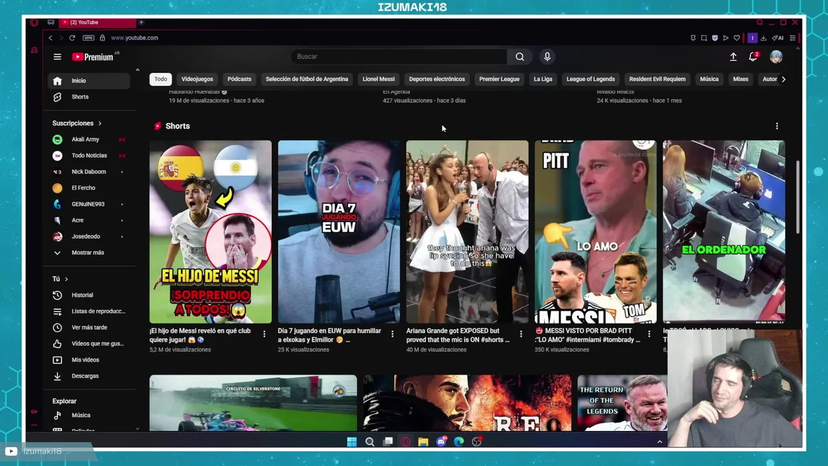Select the Lionel Messi filter chip
The height and width of the screenshot is (466, 828).
coord(378,79)
